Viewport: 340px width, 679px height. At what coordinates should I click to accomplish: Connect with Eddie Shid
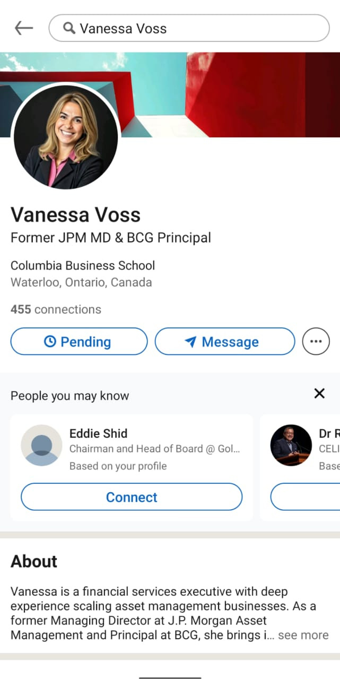coord(132,497)
